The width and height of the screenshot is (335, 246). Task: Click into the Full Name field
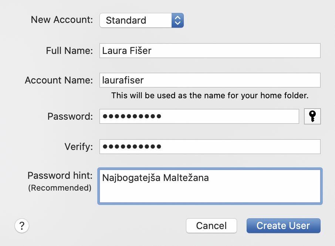[210, 51]
